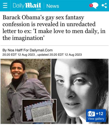Image resolution: width=109 pixels, height=126 pixels.
Task: Tap the share icon in header
Action: pos(104,6)
